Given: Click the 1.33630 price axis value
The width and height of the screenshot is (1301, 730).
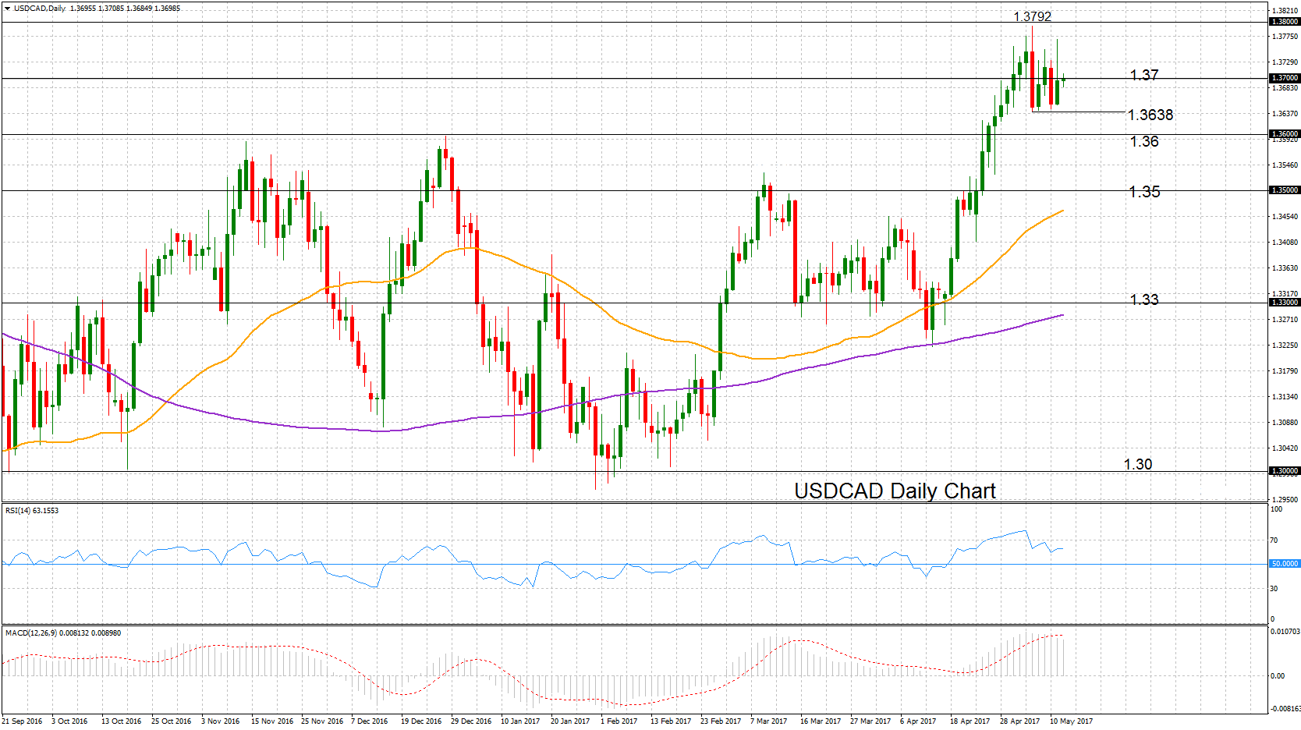Looking at the screenshot, I should point(1285,268).
